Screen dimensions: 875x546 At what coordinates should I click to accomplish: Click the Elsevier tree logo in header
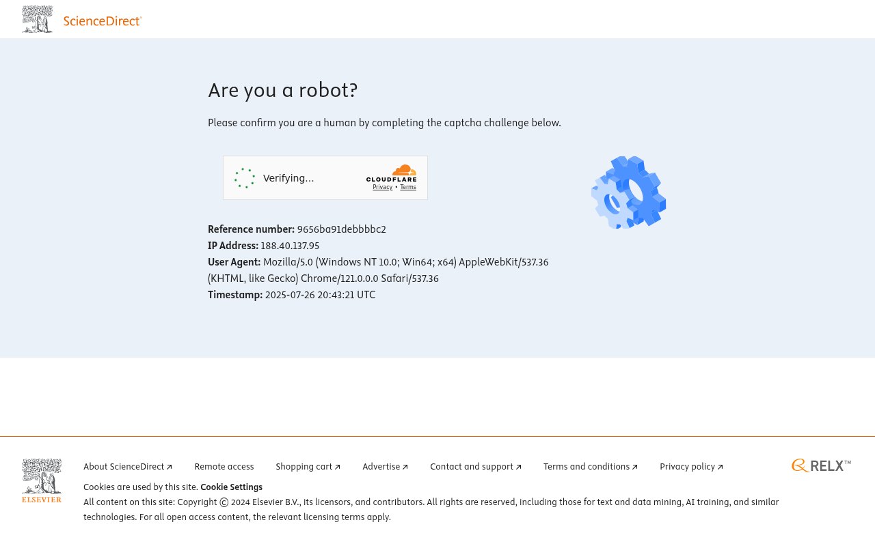coord(37,19)
